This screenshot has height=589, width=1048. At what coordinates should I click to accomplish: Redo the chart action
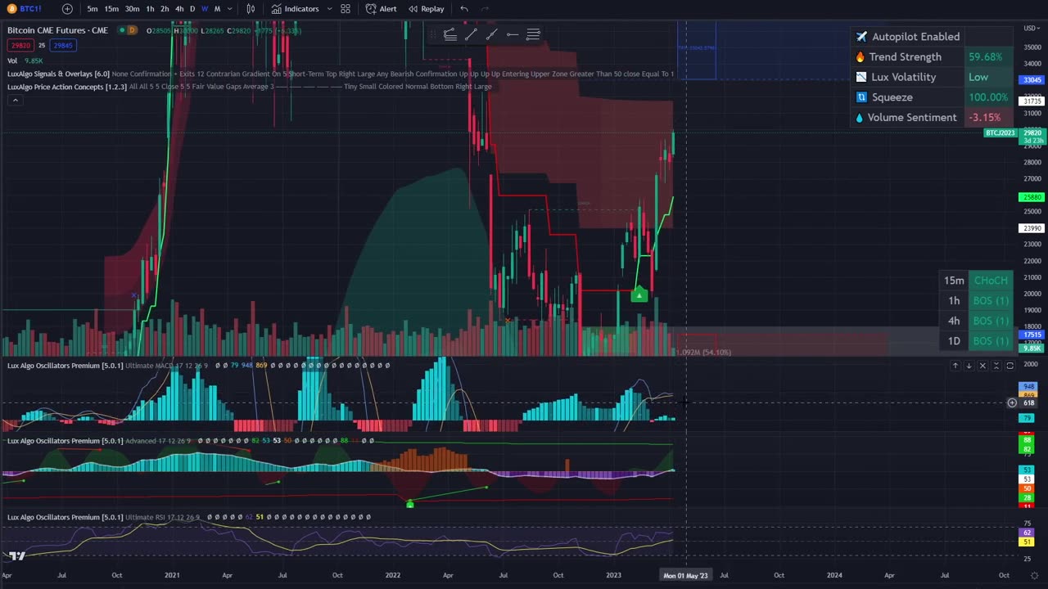pyautogui.click(x=485, y=9)
